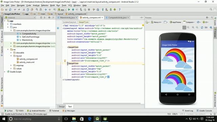217x122 pixels.
Task: Click the Make Project icon
Action: pyautogui.click(x=55, y=9)
